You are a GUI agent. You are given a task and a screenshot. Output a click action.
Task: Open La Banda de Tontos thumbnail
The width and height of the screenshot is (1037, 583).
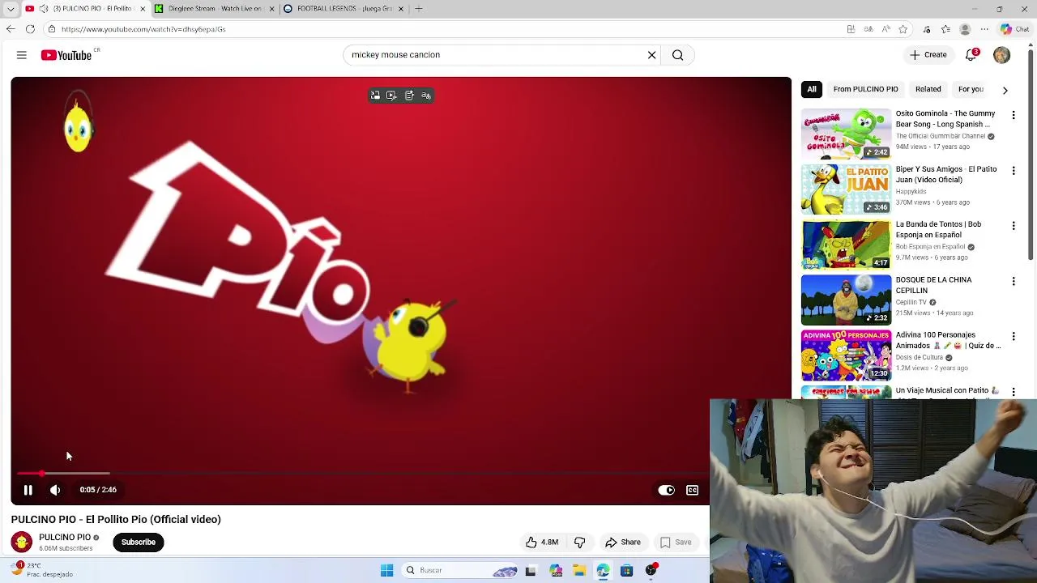click(846, 245)
